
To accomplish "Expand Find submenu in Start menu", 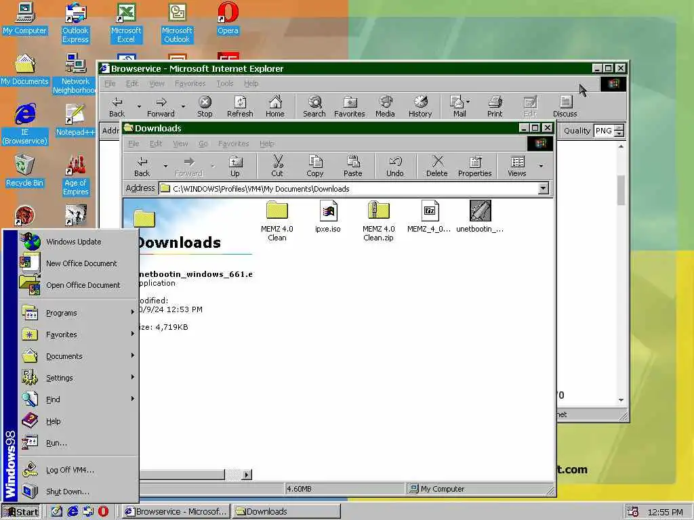I will (79, 399).
